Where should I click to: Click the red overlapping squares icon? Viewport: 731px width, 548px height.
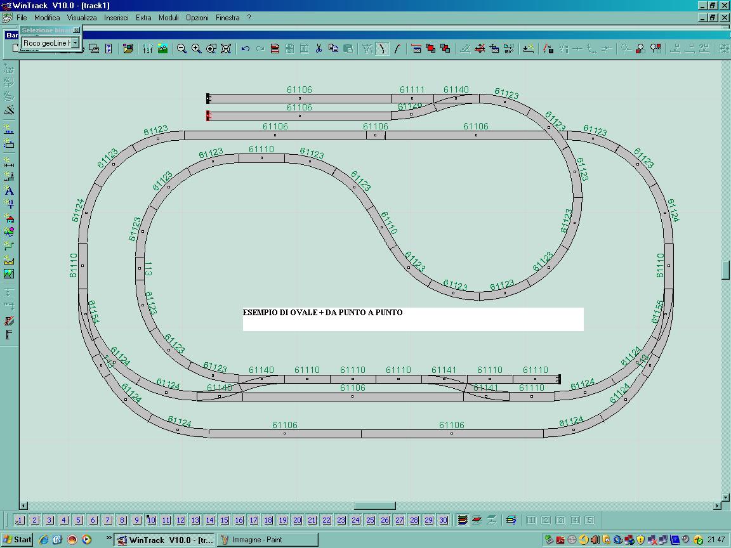431,48
